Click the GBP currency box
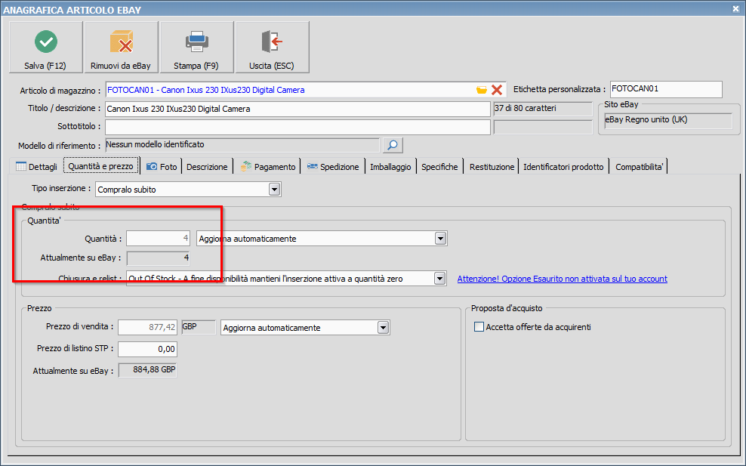The width and height of the screenshot is (746, 466). click(199, 327)
